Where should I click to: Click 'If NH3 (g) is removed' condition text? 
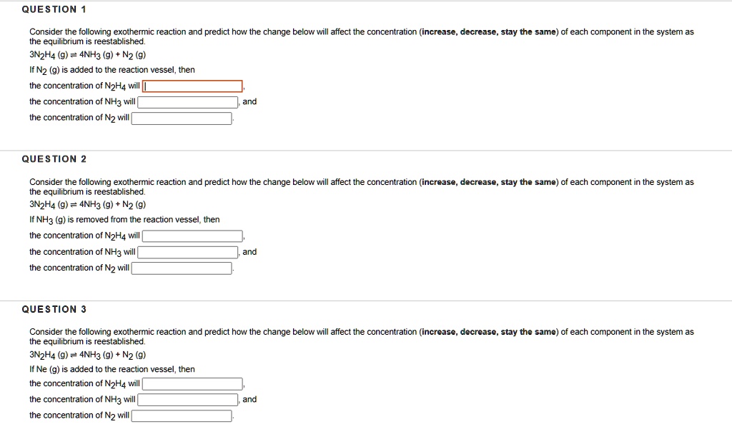(124, 220)
